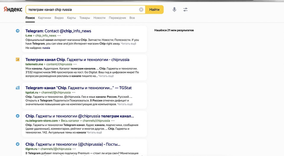This screenshot has width=284, height=156.
Task: Expand 'Читать ещё' in the tgstat.ru result
Action: [125, 104]
